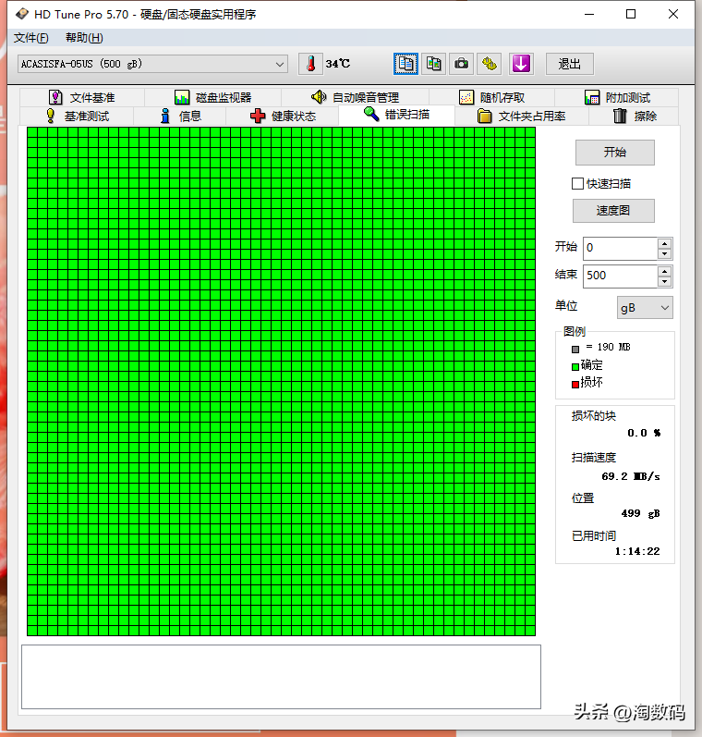Screen dimensions: 702x737
Task: Click the HD Tune Pro title bar icon
Action: (22, 14)
